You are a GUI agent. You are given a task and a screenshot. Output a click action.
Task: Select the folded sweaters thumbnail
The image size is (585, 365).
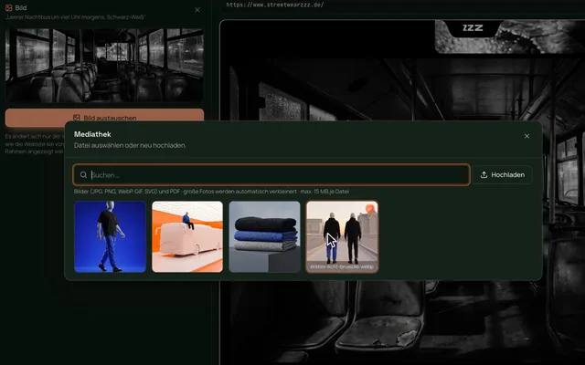click(x=264, y=237)
